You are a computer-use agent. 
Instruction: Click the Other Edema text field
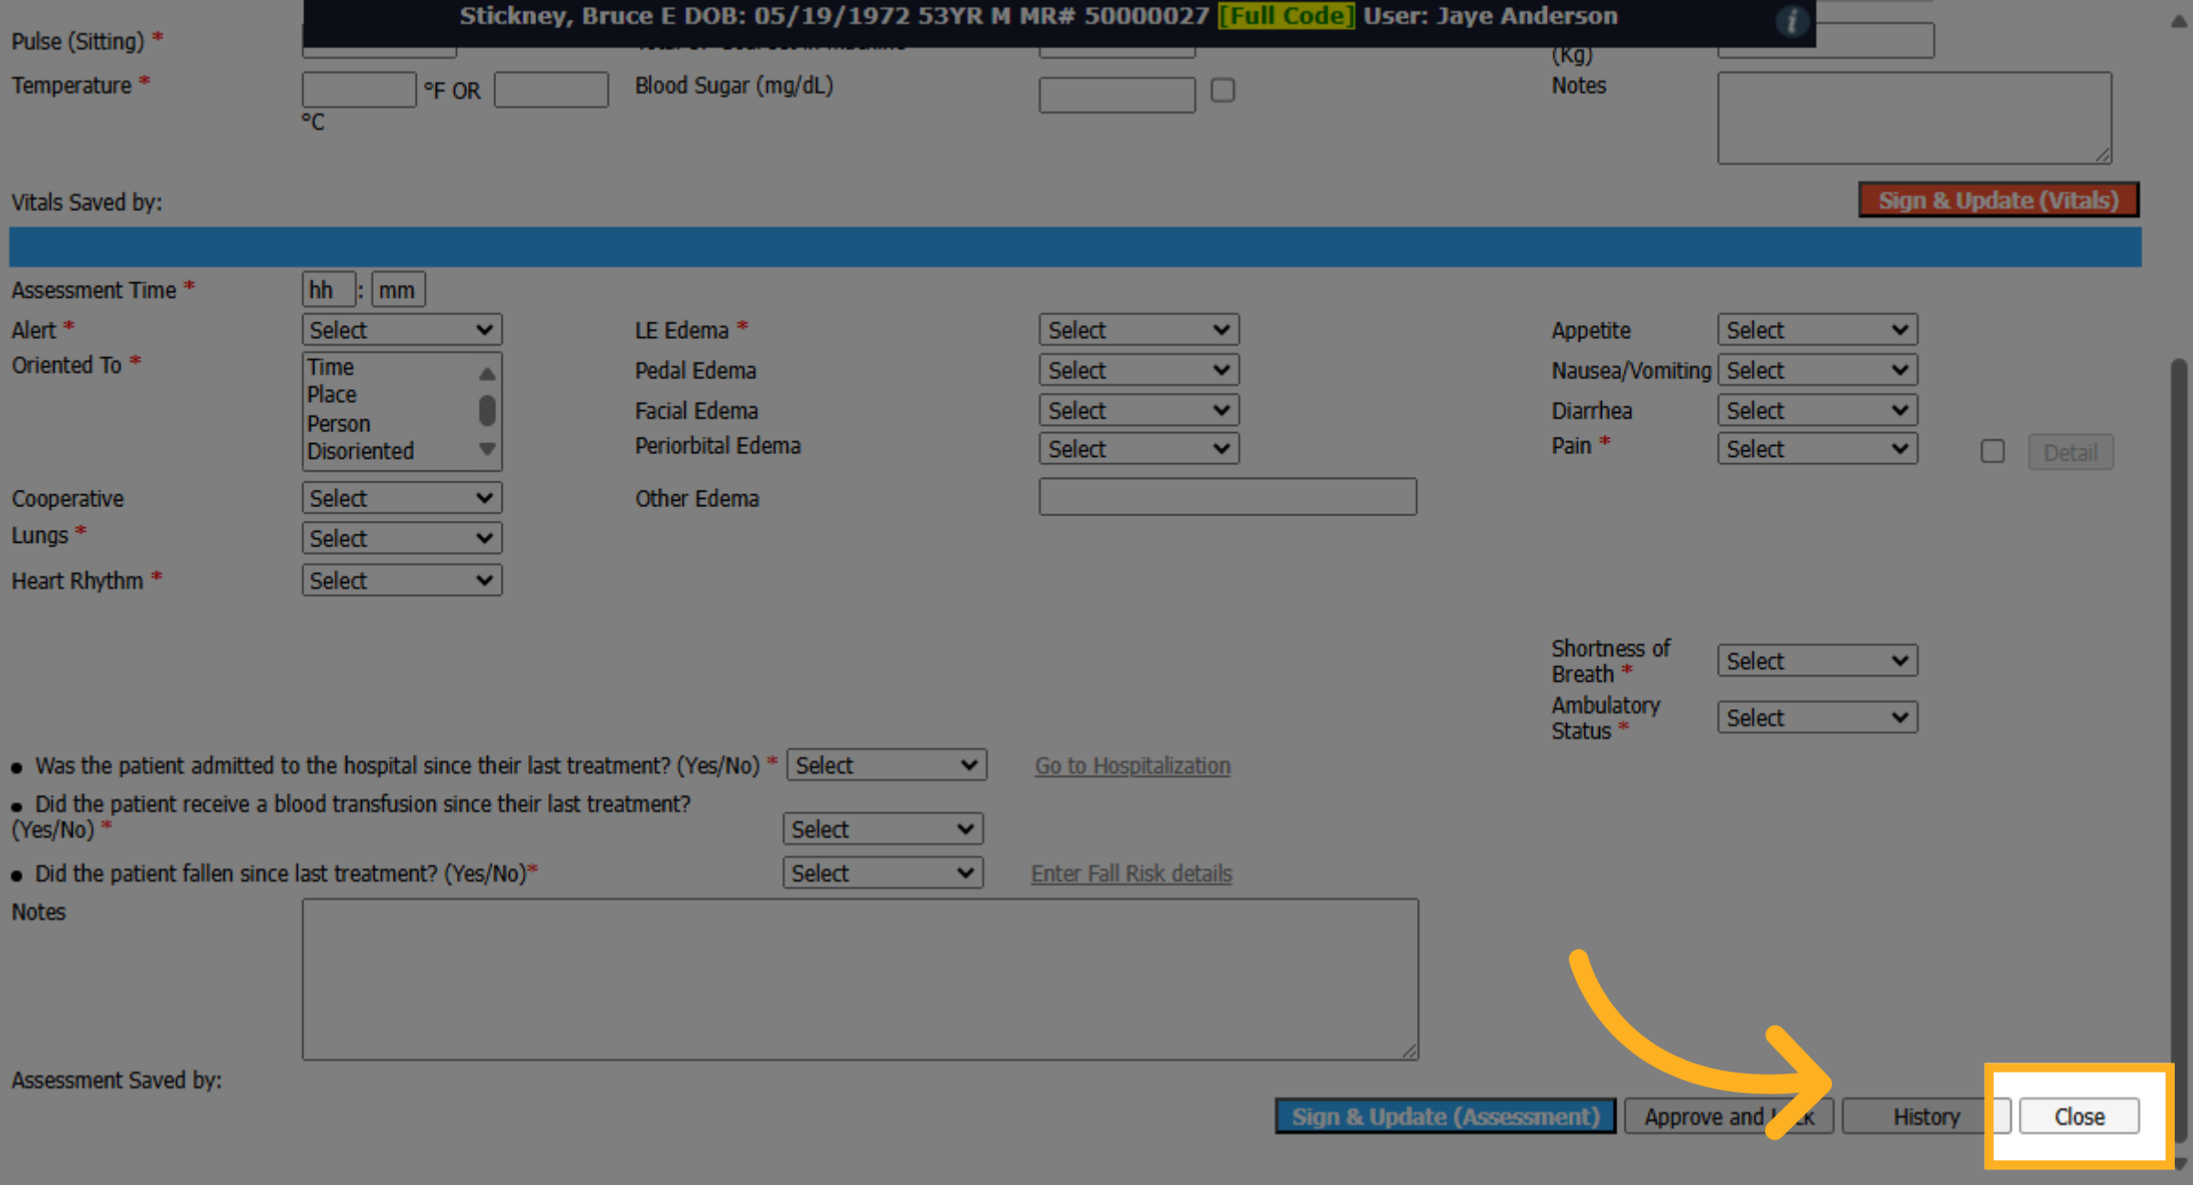1228,497
